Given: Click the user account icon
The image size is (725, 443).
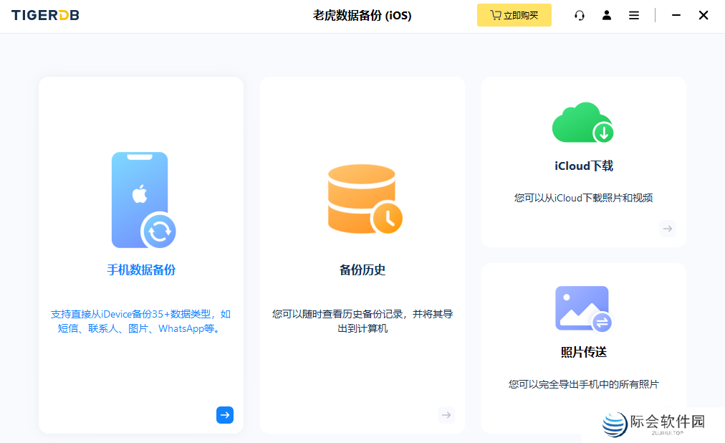Looking at the screenshot, I should [x=607, y=15].
